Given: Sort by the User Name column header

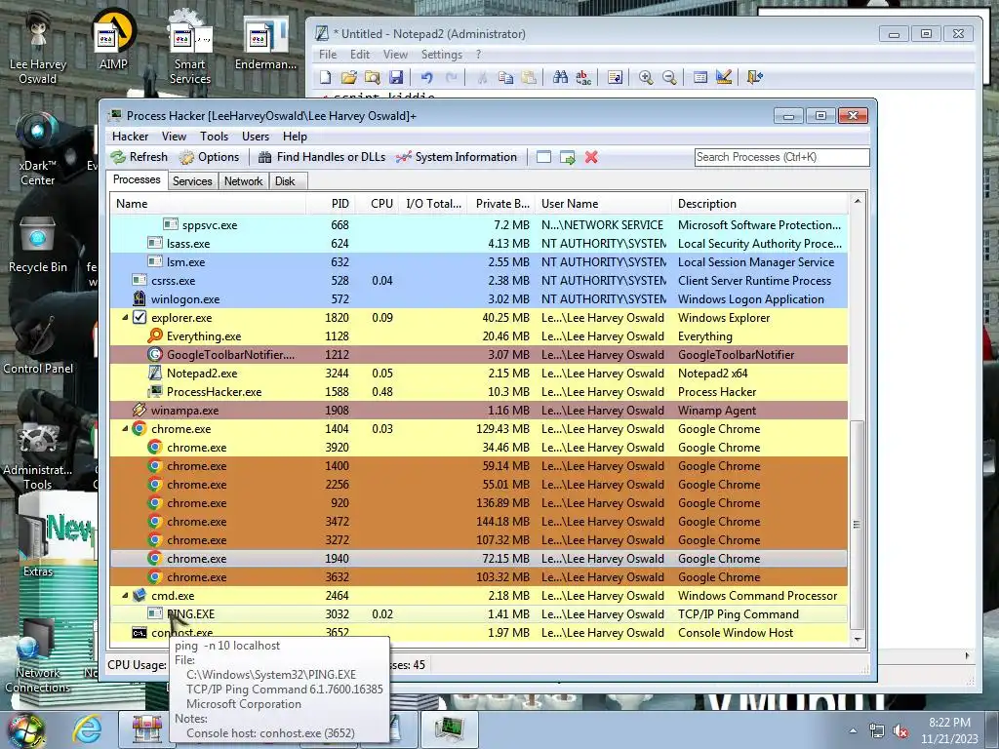Looking at the screenshot, I should point(603,204).
